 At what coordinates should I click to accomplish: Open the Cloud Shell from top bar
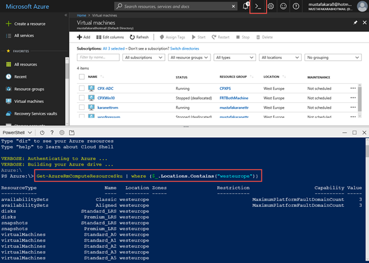[x=258, y=7]
